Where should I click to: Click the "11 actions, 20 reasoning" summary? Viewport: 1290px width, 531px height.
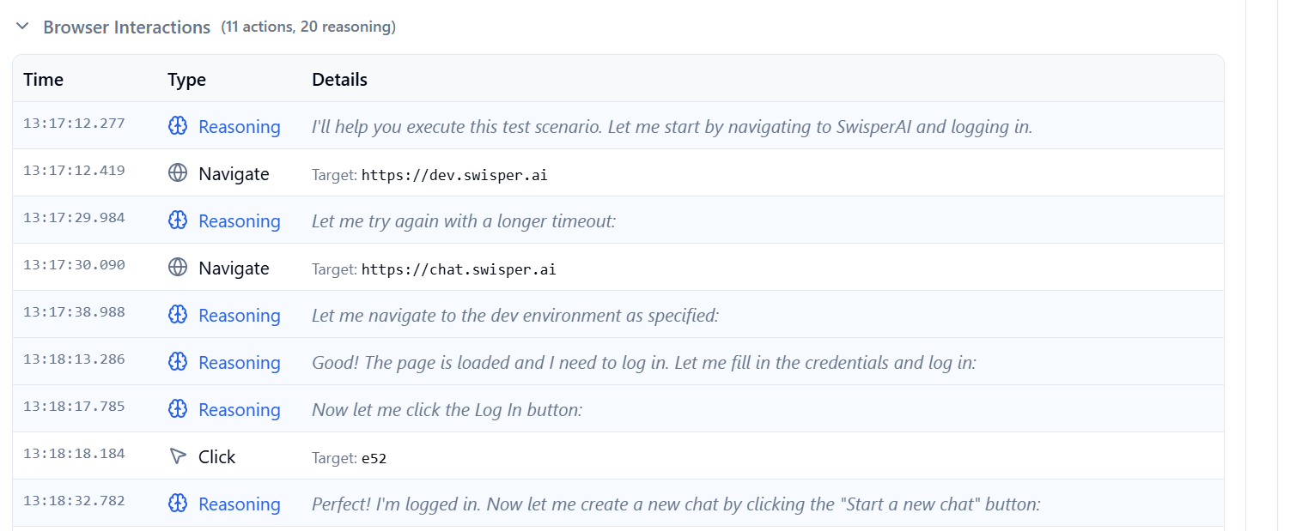308,27
